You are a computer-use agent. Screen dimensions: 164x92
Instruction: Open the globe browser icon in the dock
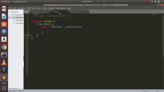[4, 70]
